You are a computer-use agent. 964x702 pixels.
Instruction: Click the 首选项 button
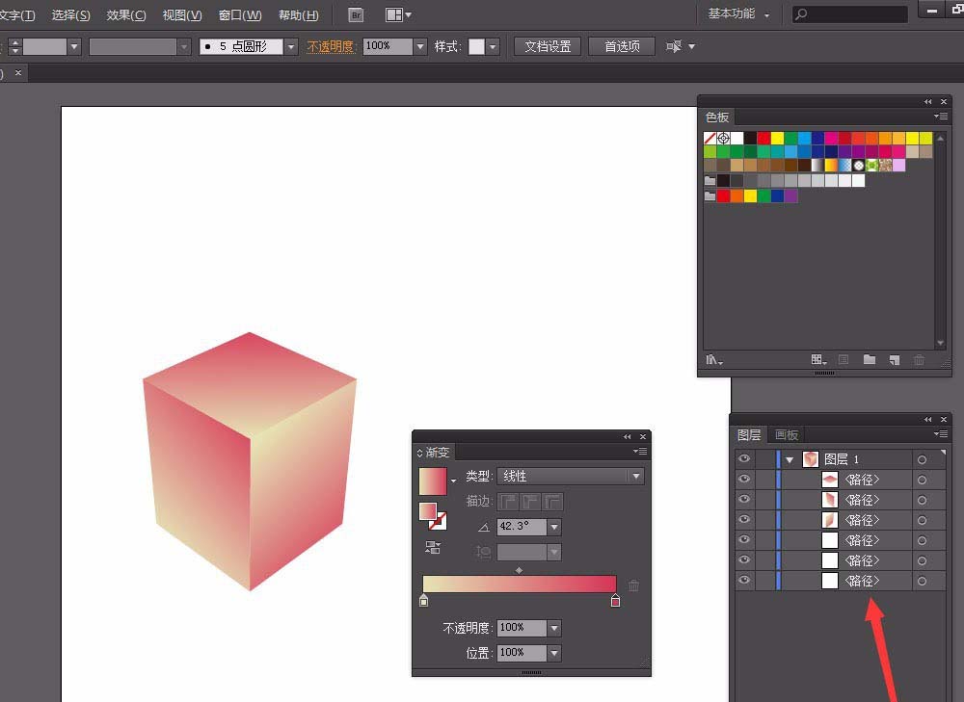(x=622, y=46)
